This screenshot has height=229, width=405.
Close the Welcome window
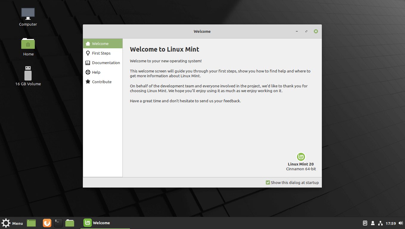[316, 31]
